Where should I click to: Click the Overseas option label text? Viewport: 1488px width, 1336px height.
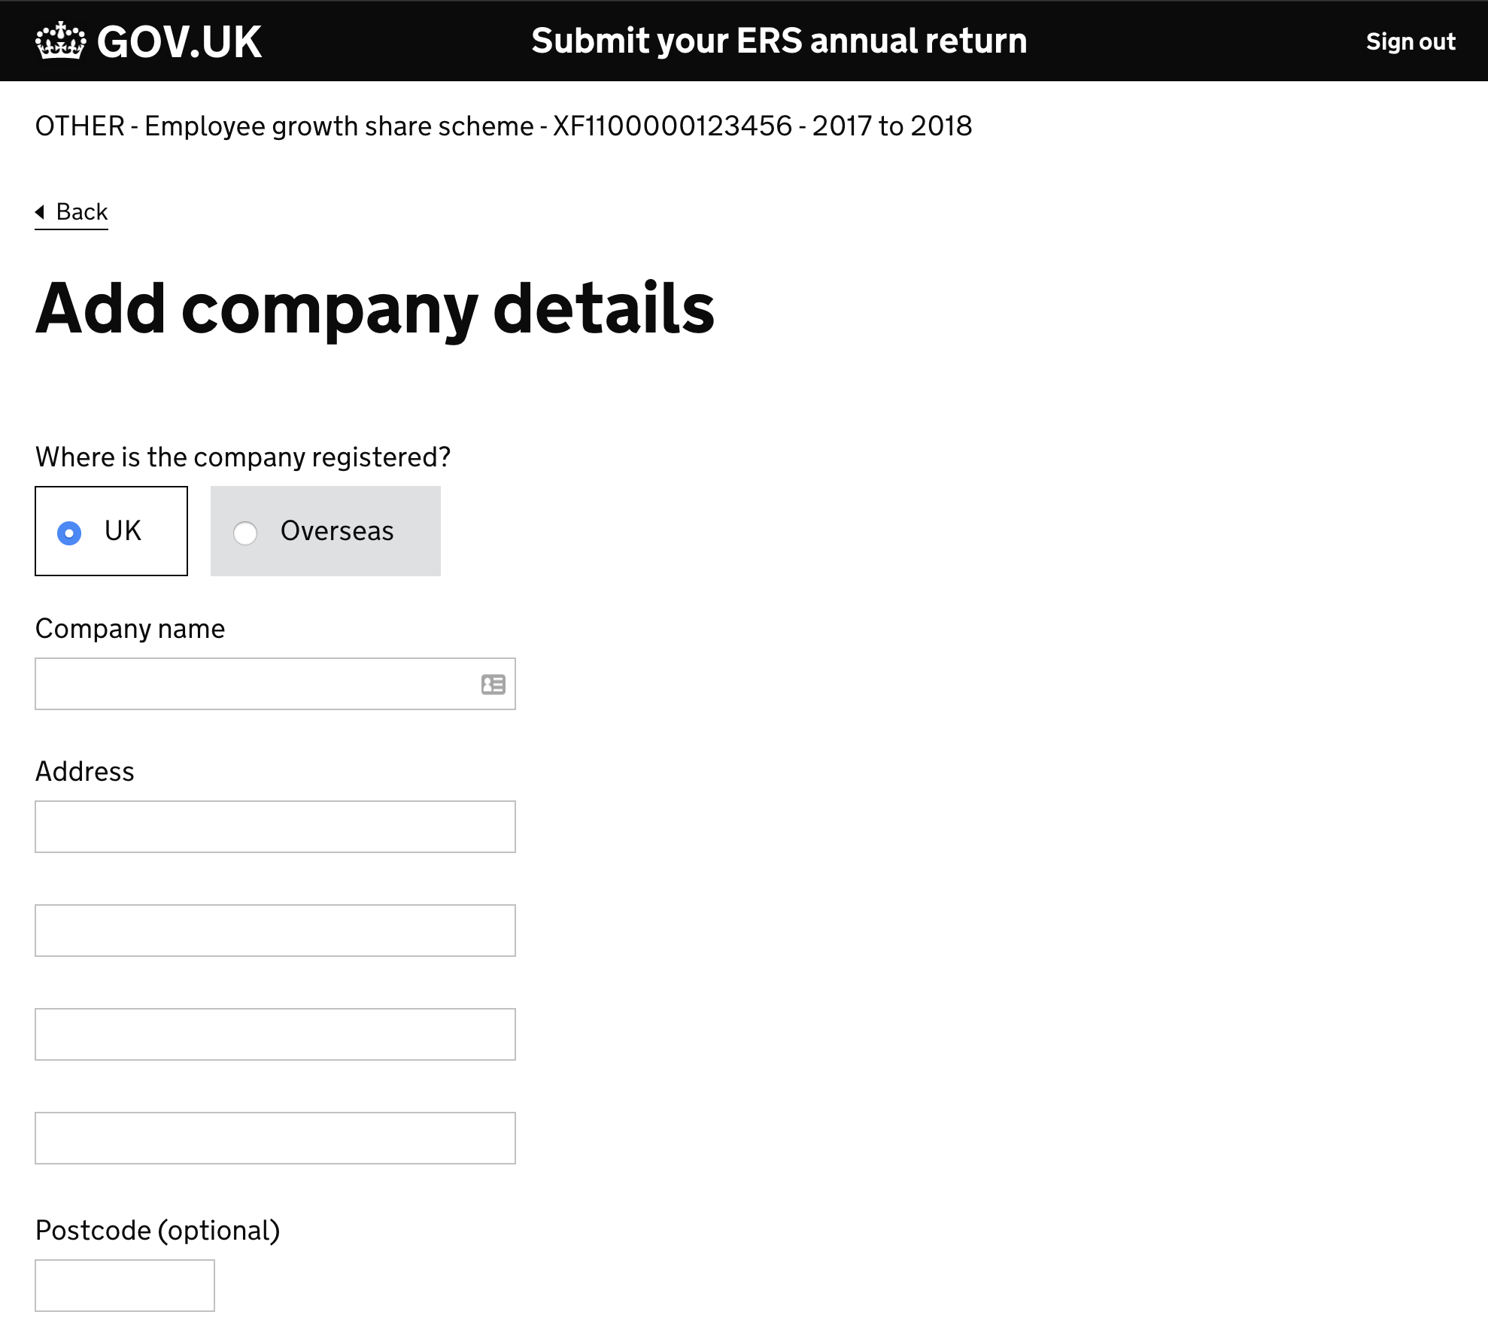(336, 531)
